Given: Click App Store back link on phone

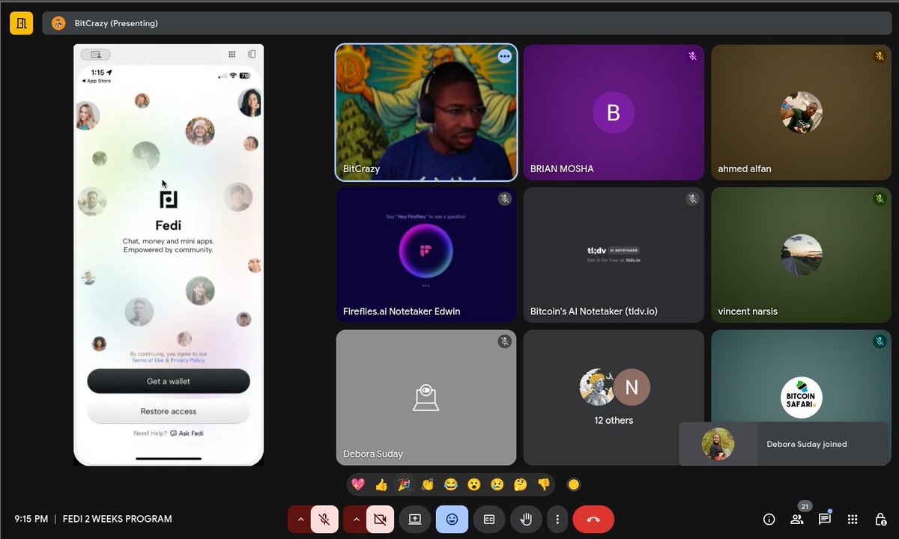Looking at the screenshot, I should [x=97, y=81].
